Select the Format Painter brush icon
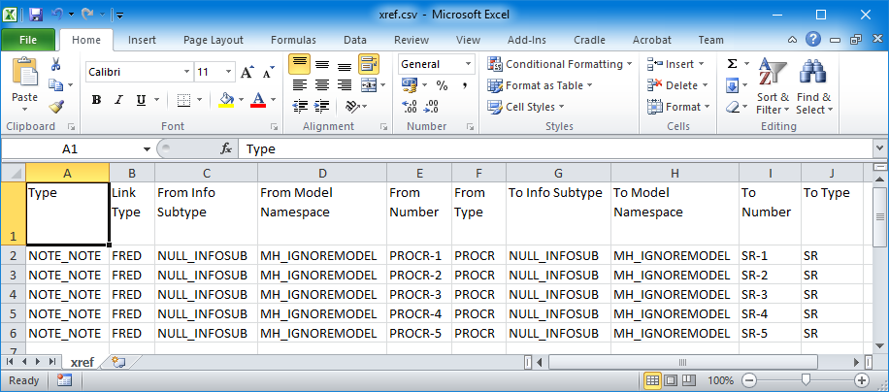Viewport: 889px width, 392px height. point(55,106)
